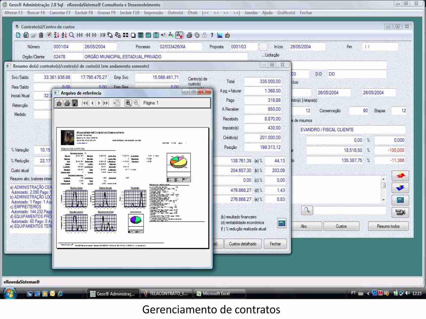
Task: Click the Processo field 02/033426/XA
Action: [x=180, y=47]
